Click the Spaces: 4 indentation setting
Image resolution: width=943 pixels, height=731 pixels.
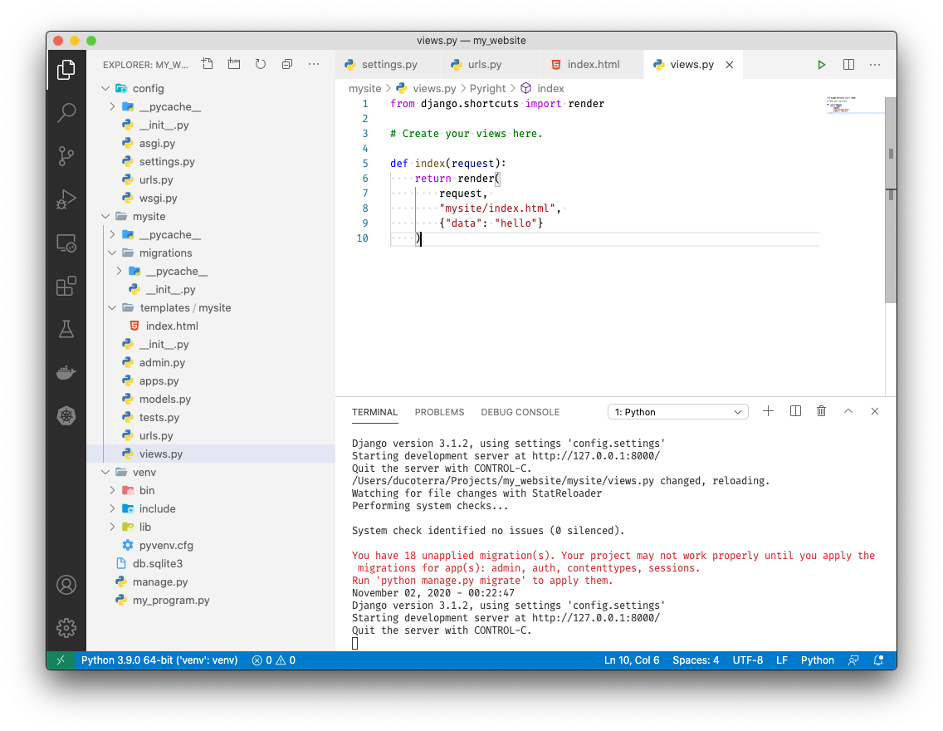696,660
